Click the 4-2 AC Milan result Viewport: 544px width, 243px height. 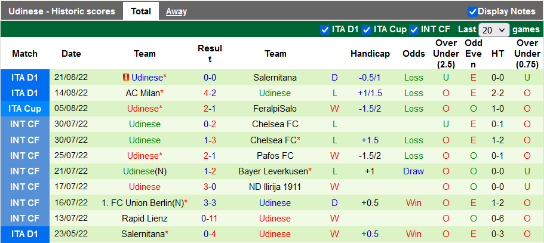click(210, 93)
